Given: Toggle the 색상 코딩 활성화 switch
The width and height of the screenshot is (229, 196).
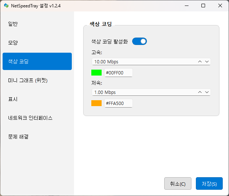Looking at the screenshot, I should pyautogui.click(x=140, y=41).
